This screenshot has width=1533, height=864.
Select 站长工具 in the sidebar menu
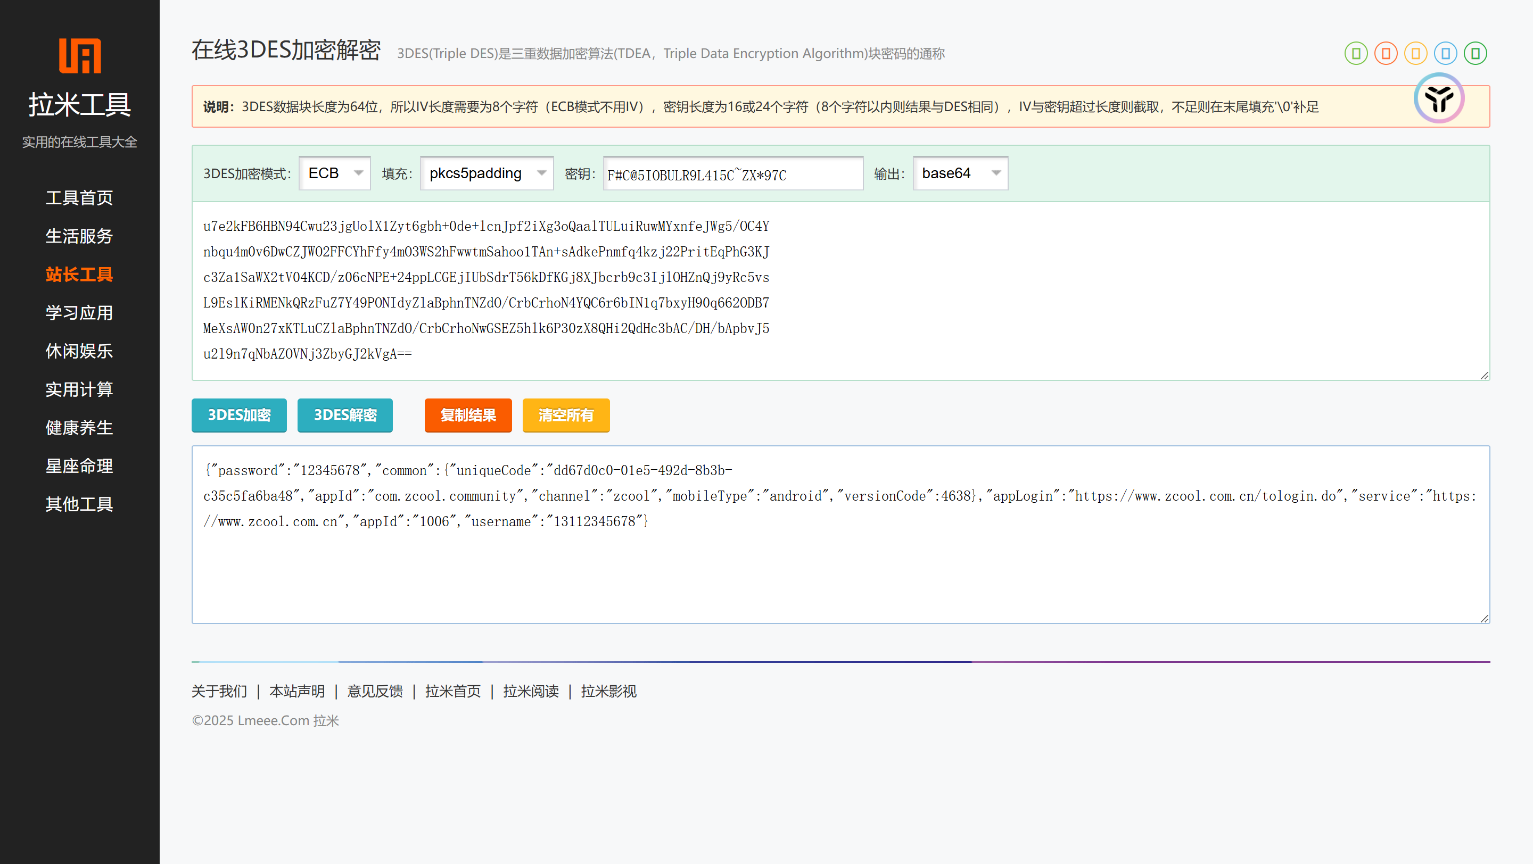(79, 274)
